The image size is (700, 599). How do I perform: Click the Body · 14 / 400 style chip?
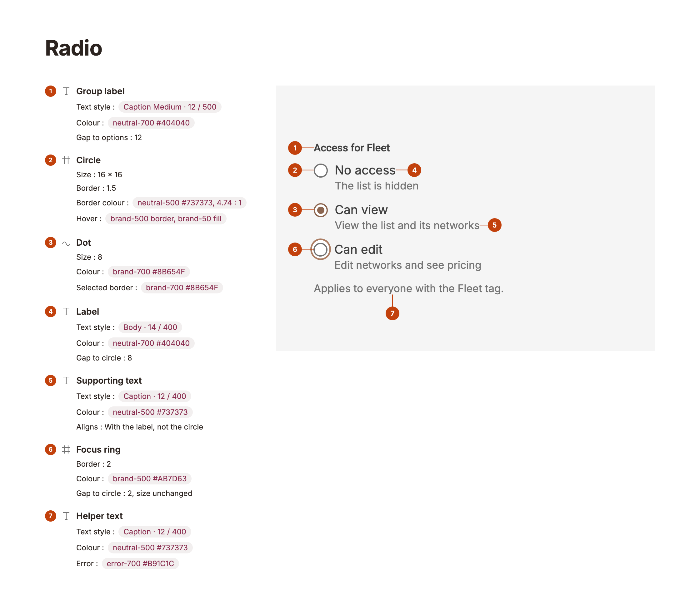[150, 327]
